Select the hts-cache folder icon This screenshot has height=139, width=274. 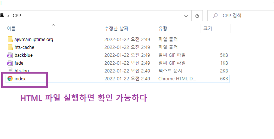(10, 47)
